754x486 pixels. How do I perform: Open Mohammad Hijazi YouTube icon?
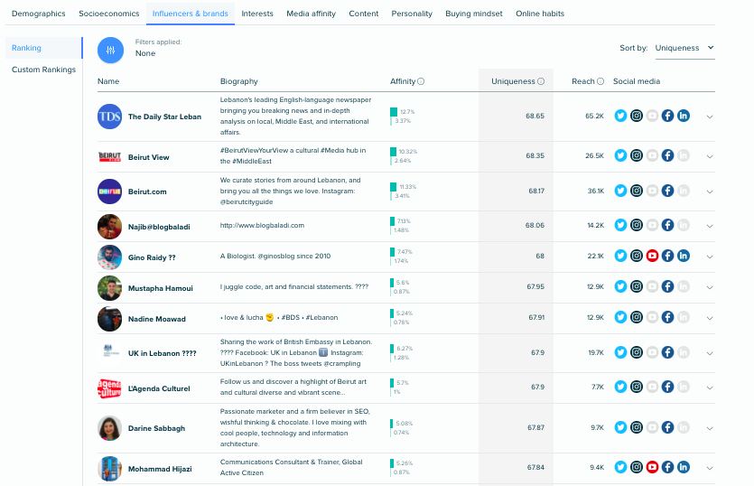point(652,467)
